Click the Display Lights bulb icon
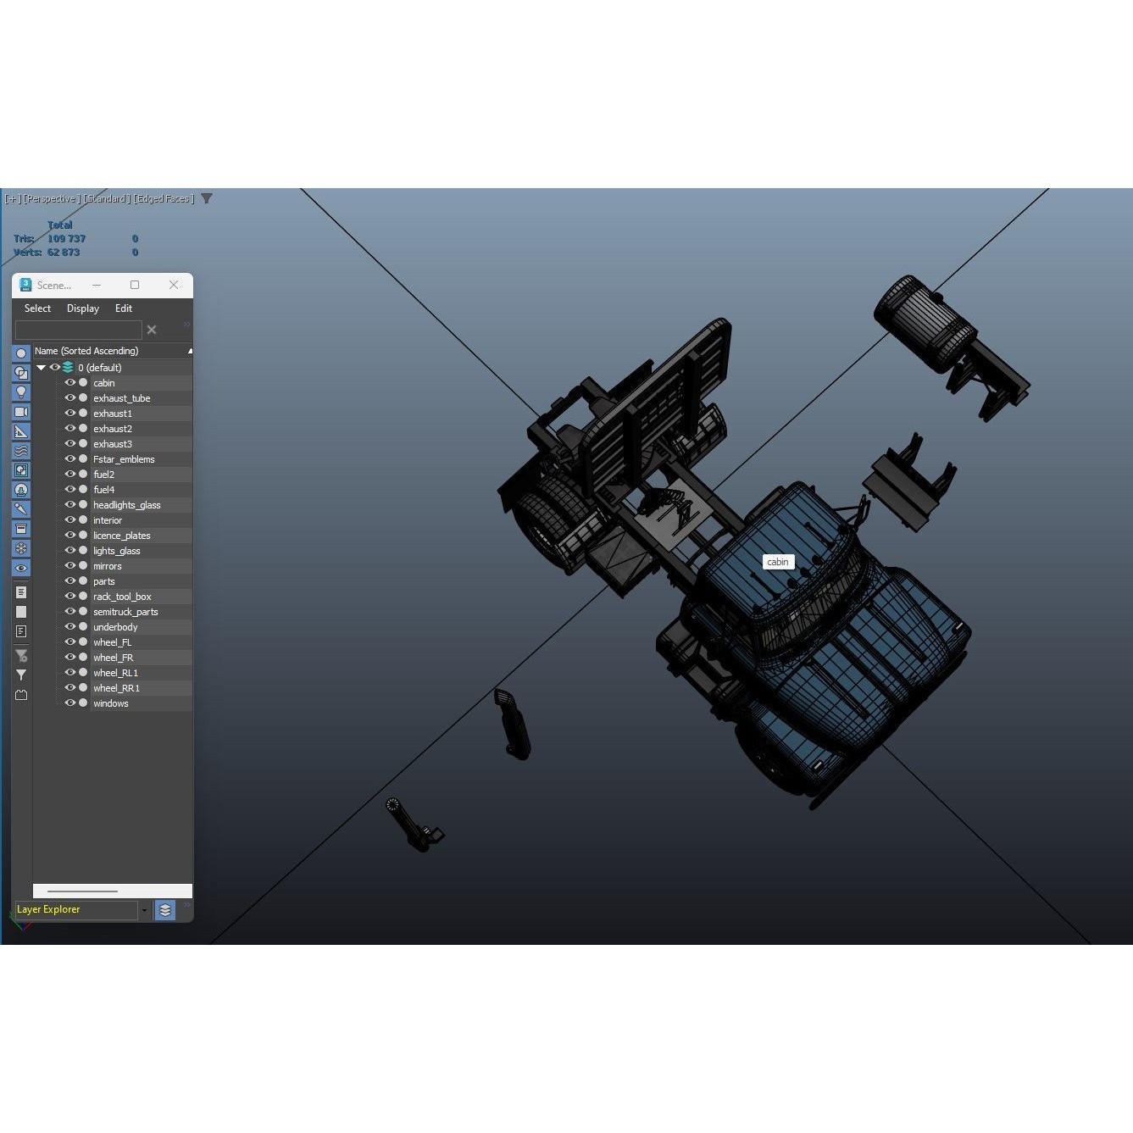This screenshot has height=1133, width=1133. coord(21,392)
